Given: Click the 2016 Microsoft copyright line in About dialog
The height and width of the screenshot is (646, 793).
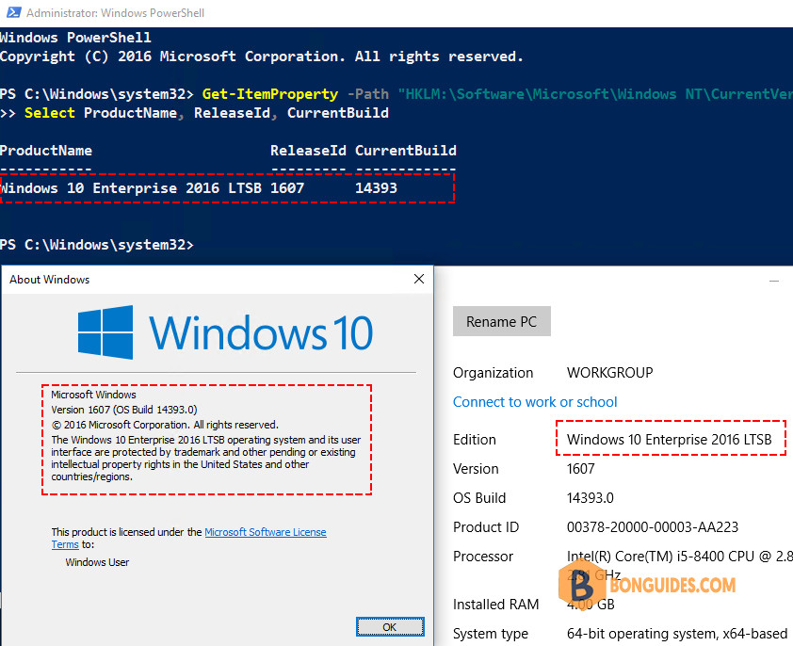Looking at the screenshot, I should point(165,425).
